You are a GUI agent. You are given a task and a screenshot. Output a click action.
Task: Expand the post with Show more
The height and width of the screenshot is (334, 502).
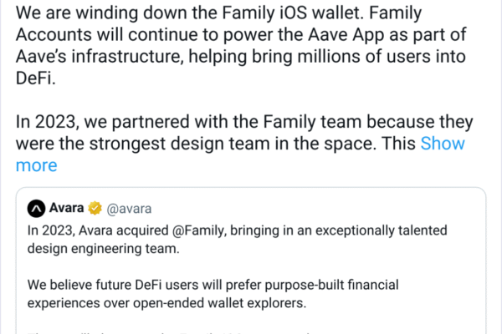(443, 144)
